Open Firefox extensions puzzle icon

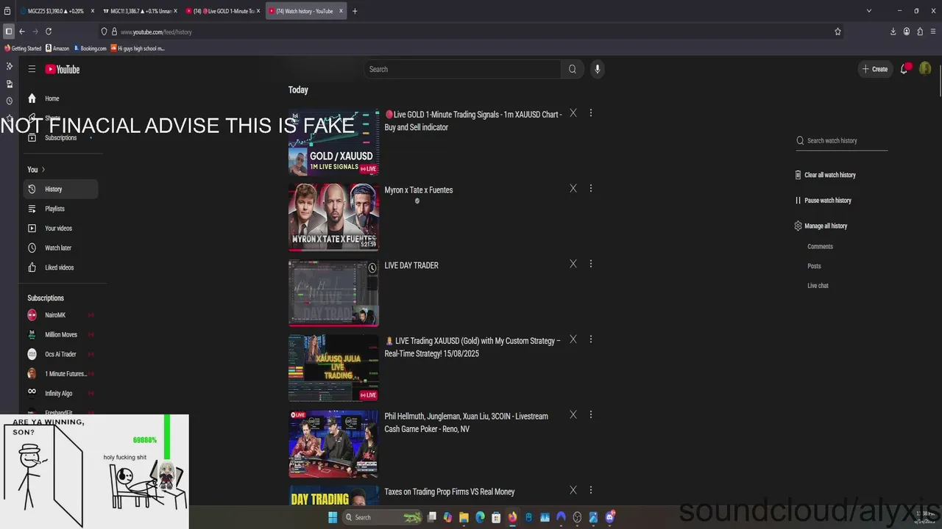[920, 32]
